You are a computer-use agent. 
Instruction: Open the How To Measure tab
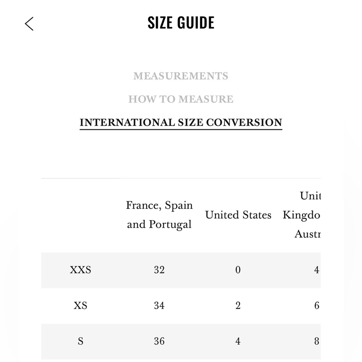coord(181,99)
